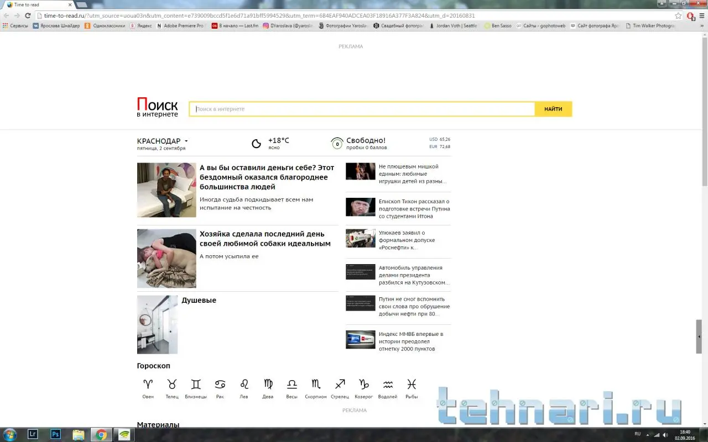The height and width of the screenshot is (442, 708).
Task: Click the traffic status circle icon
Action: point(337,144)
